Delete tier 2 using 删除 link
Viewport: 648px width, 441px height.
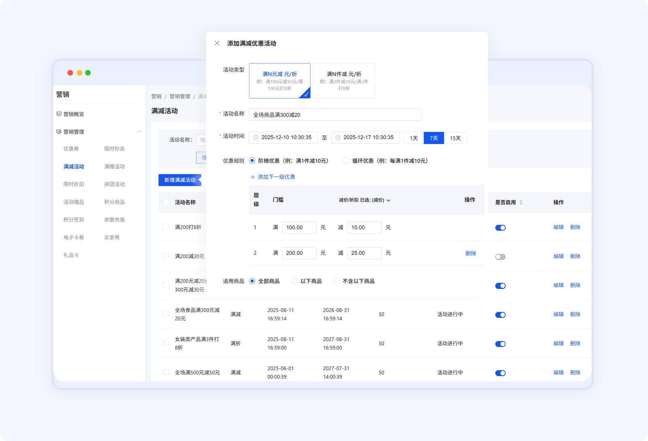[471, 253]
